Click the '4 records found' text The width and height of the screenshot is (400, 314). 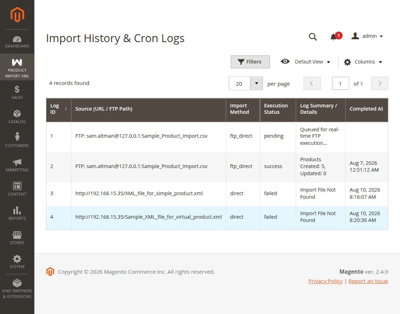coord(69,83)
